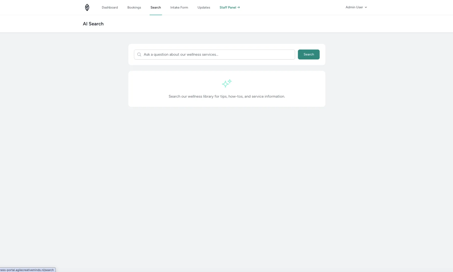Expand the chevron next to Admin User

(x=366, y=7)
